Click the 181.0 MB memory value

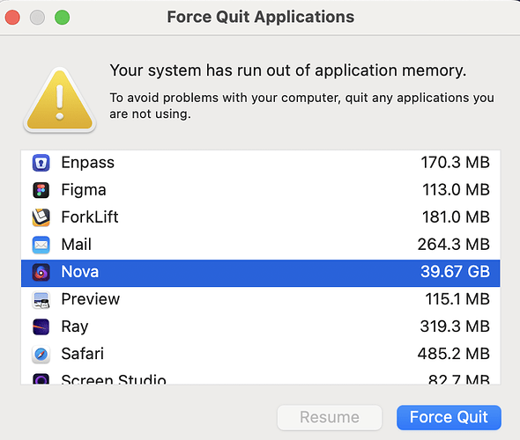[x=456, y=217]
